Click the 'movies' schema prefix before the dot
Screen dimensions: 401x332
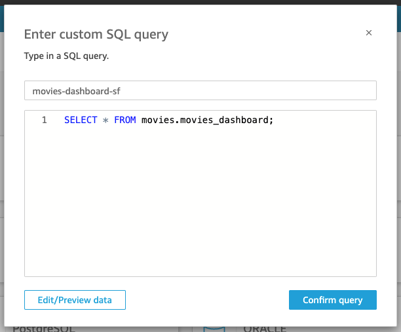point(154,120)
